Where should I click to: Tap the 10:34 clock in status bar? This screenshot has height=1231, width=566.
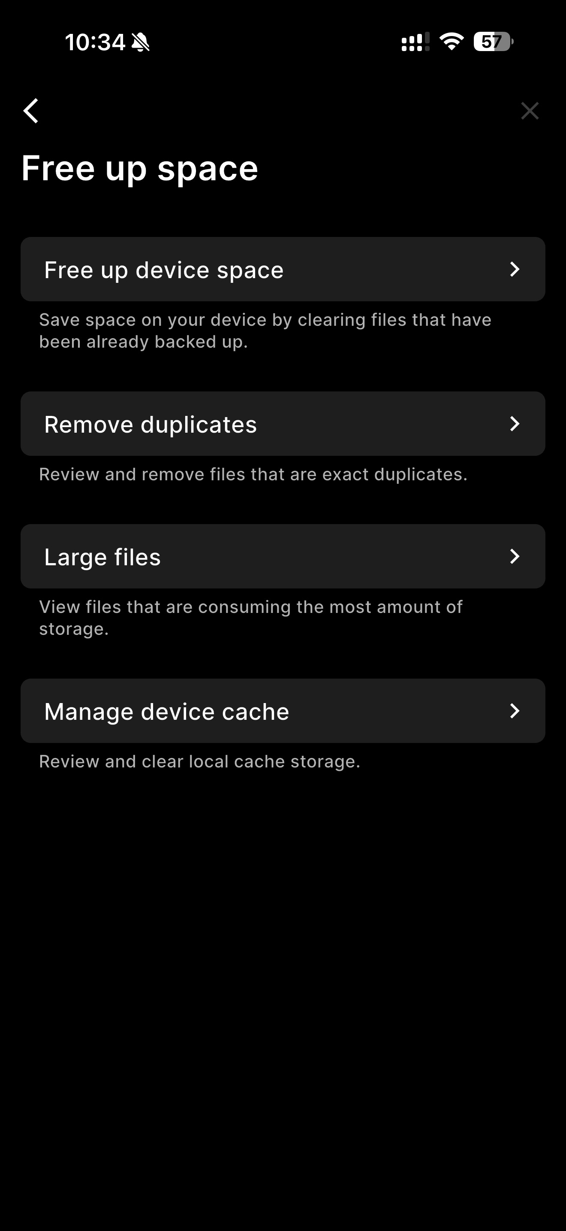pyautogui.click(x=94, y=42)
